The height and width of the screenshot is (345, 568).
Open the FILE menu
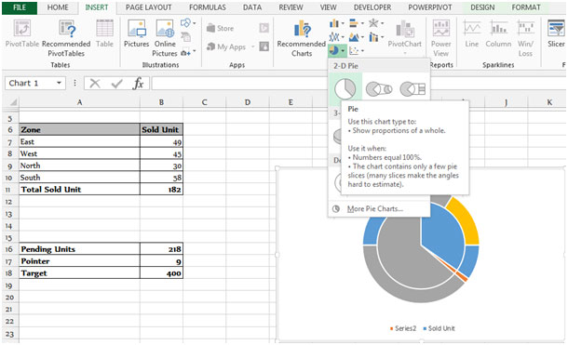coord(20,7)
